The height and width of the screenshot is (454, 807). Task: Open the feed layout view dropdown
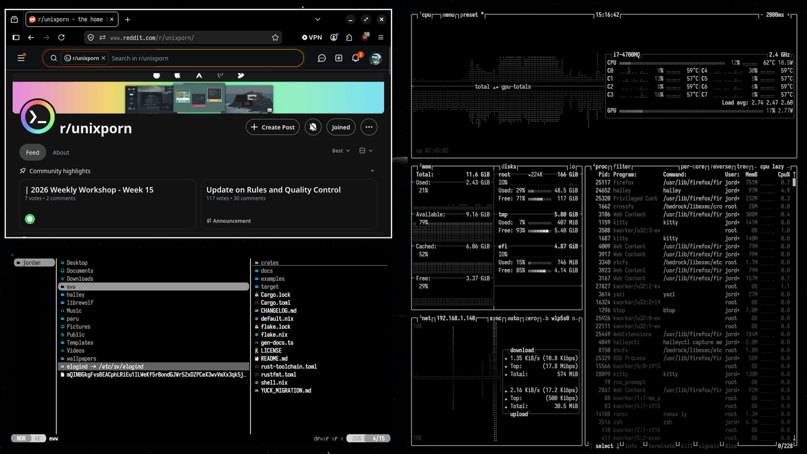(x=366, y=151)
